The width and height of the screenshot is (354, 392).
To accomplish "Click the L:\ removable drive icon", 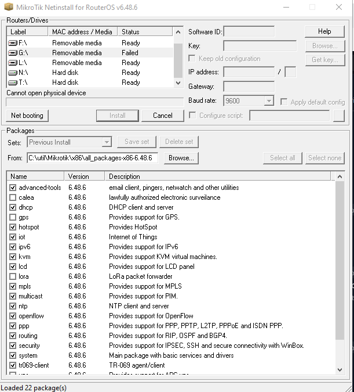I will point(13,63).
